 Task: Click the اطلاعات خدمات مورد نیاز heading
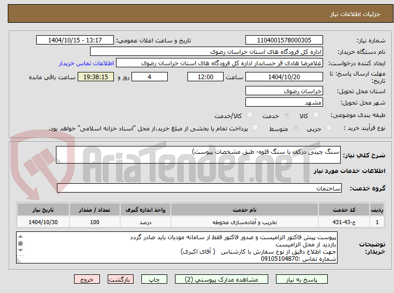(349, 171)
